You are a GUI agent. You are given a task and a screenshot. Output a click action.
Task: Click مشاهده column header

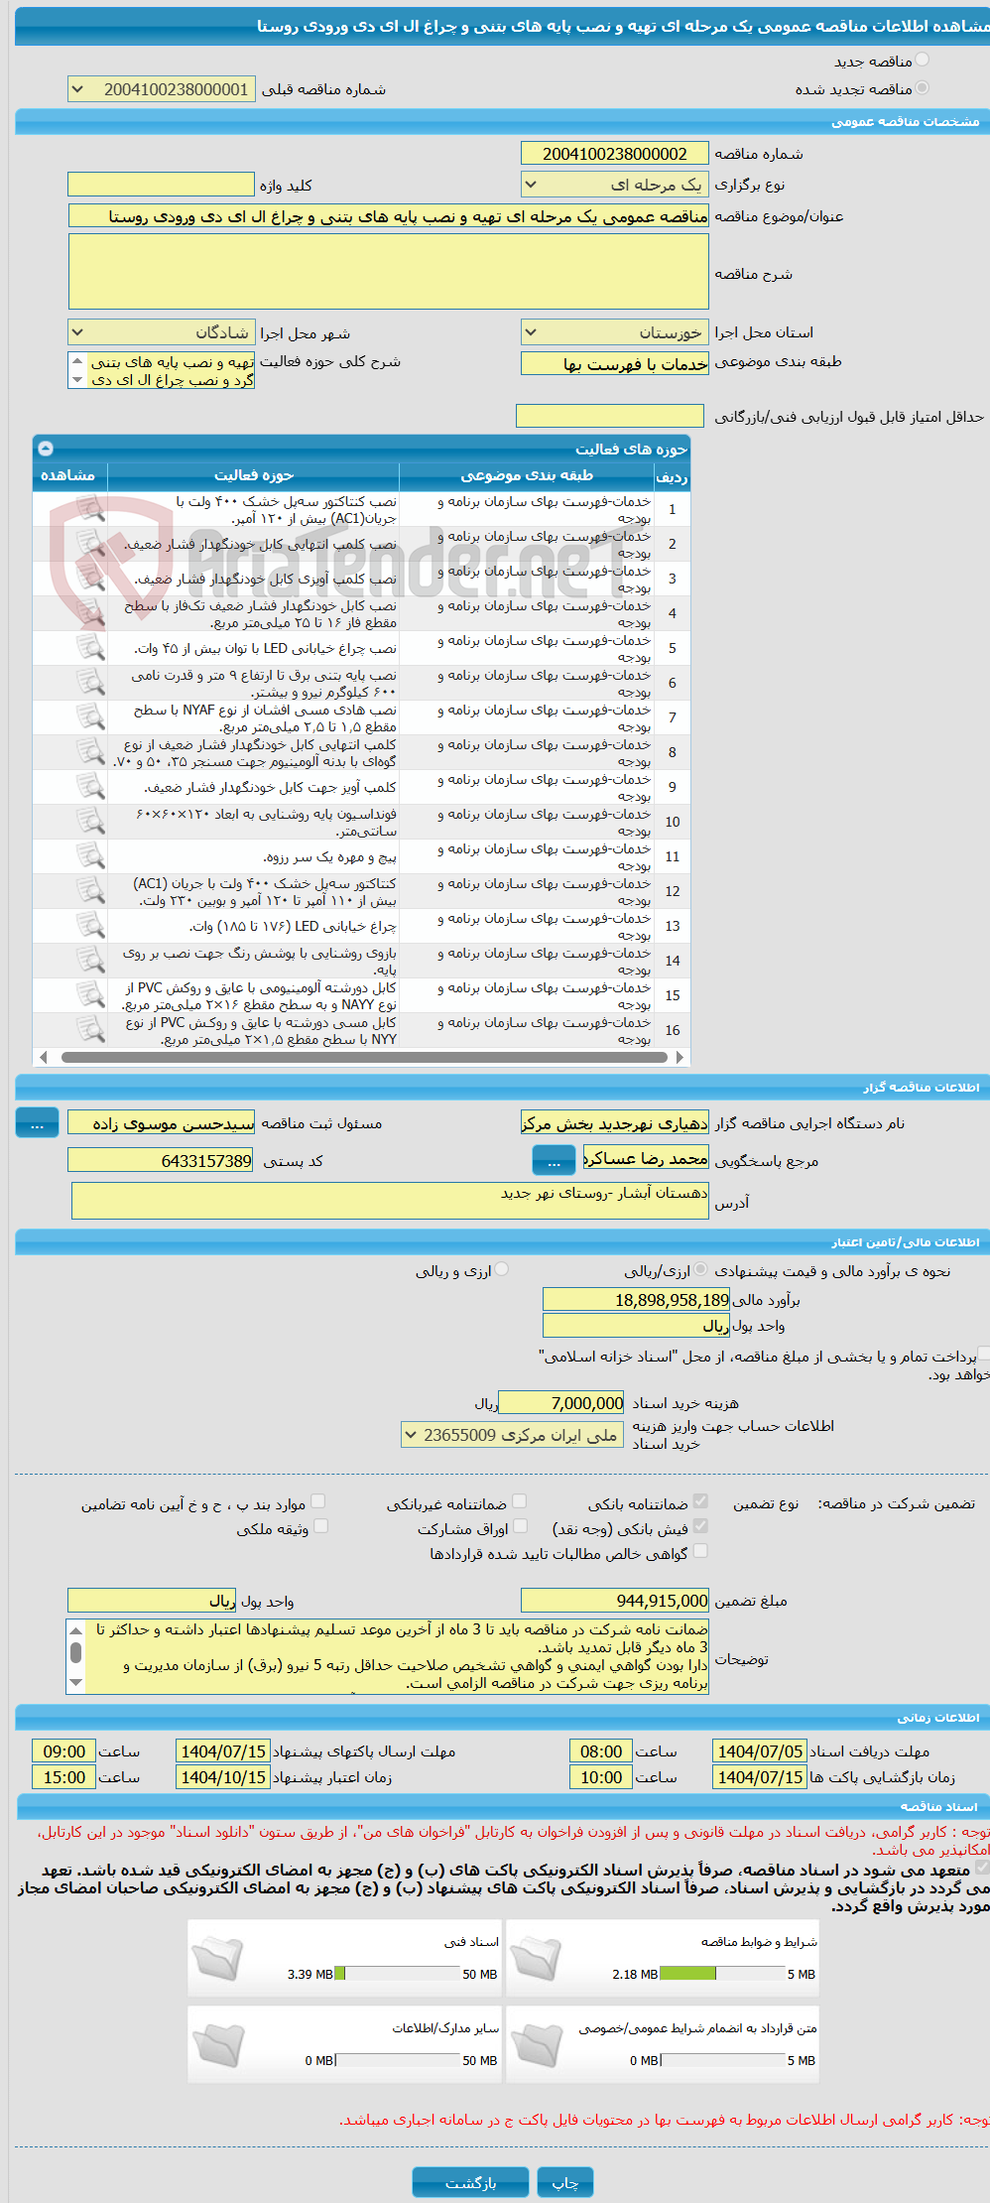[x=68, y=475]
